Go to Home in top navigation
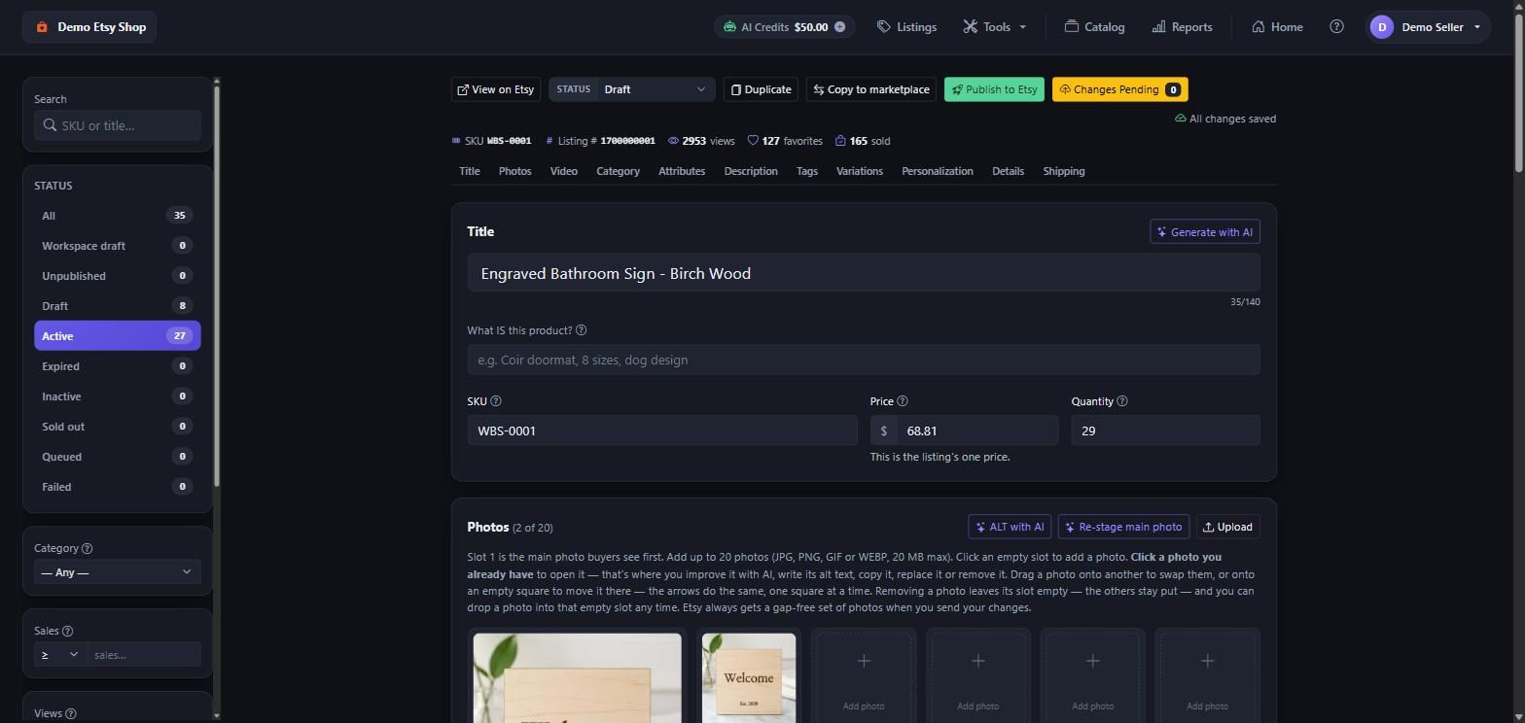1525x723 pixels. (x=1277, y=27)
